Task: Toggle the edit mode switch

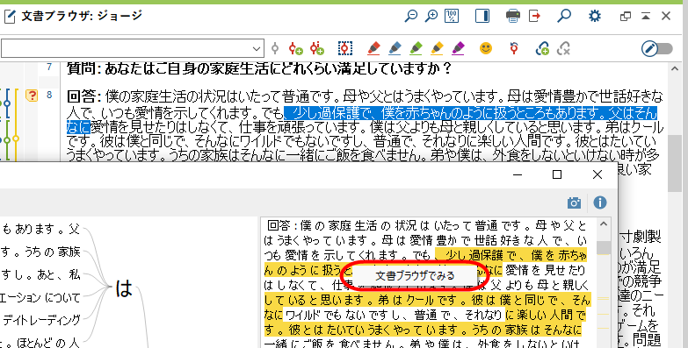Action: [657, 48]
